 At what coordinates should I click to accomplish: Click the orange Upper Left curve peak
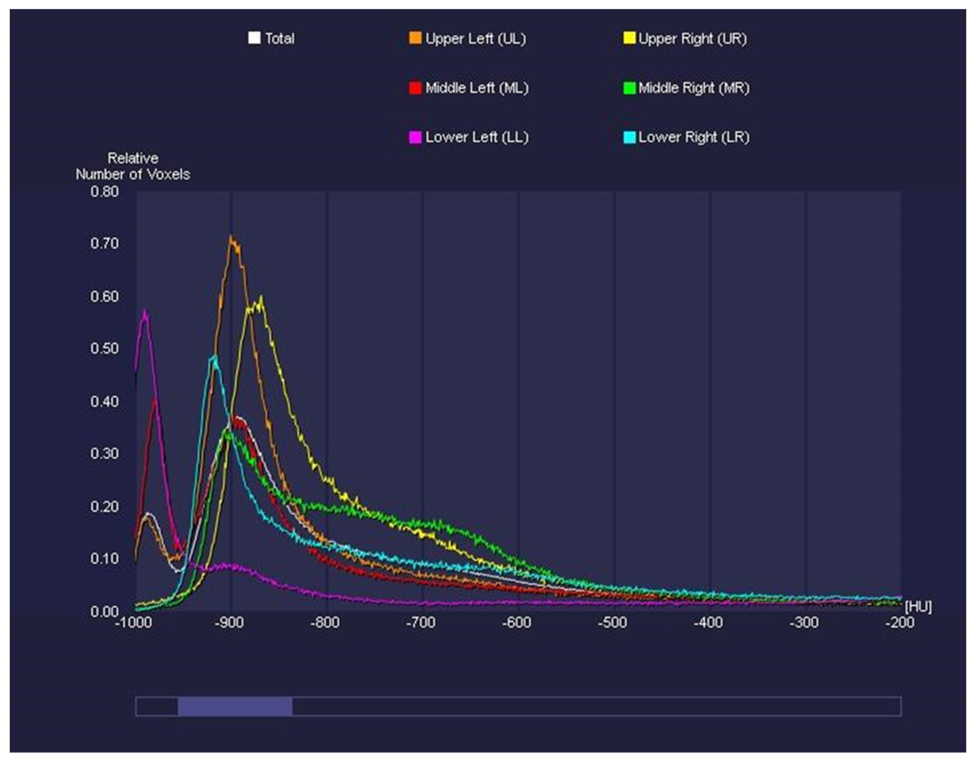click(x=232, y=237)
